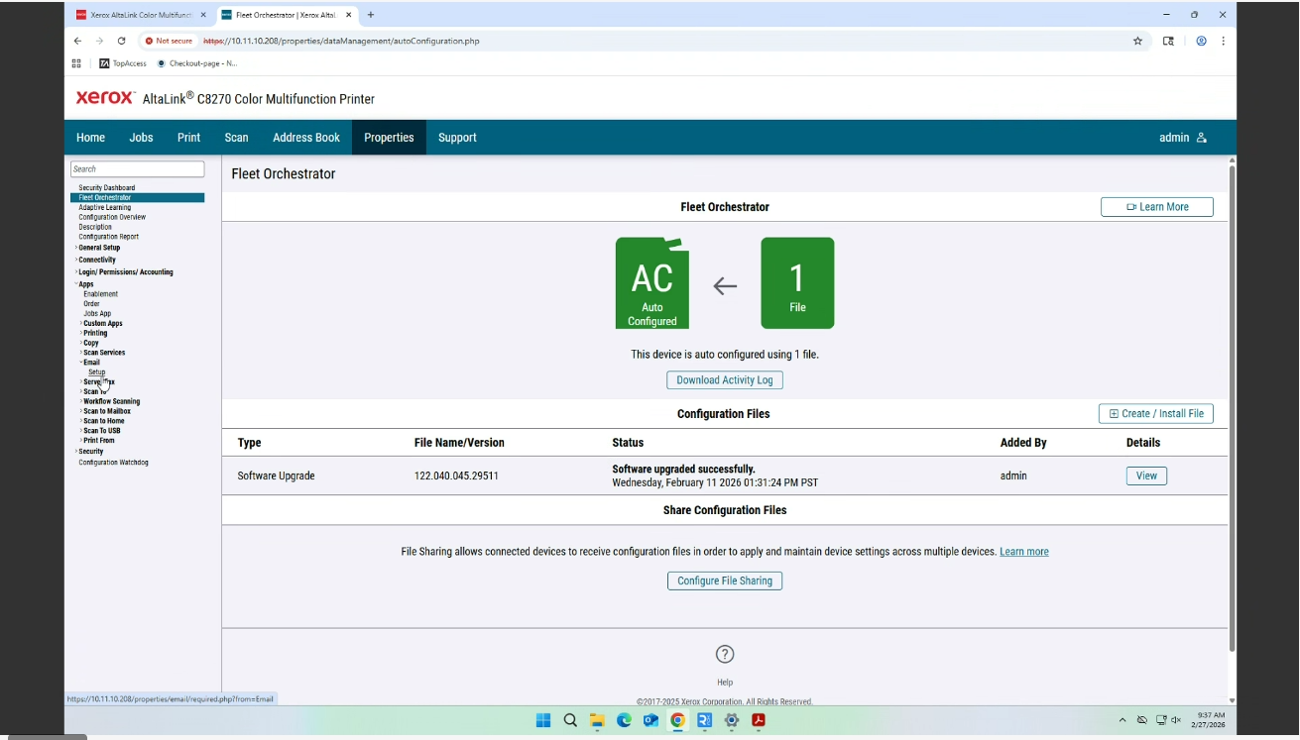
Task: Open the browser three-dot menu
Action: pyautogui.click(x=1223, y=41)
